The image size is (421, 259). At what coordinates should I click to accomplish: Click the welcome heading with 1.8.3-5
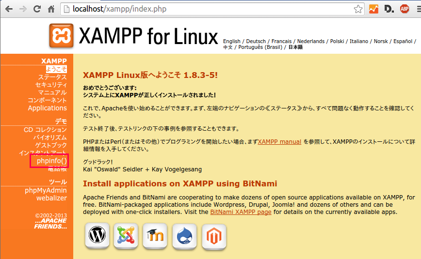click(150, 75)
